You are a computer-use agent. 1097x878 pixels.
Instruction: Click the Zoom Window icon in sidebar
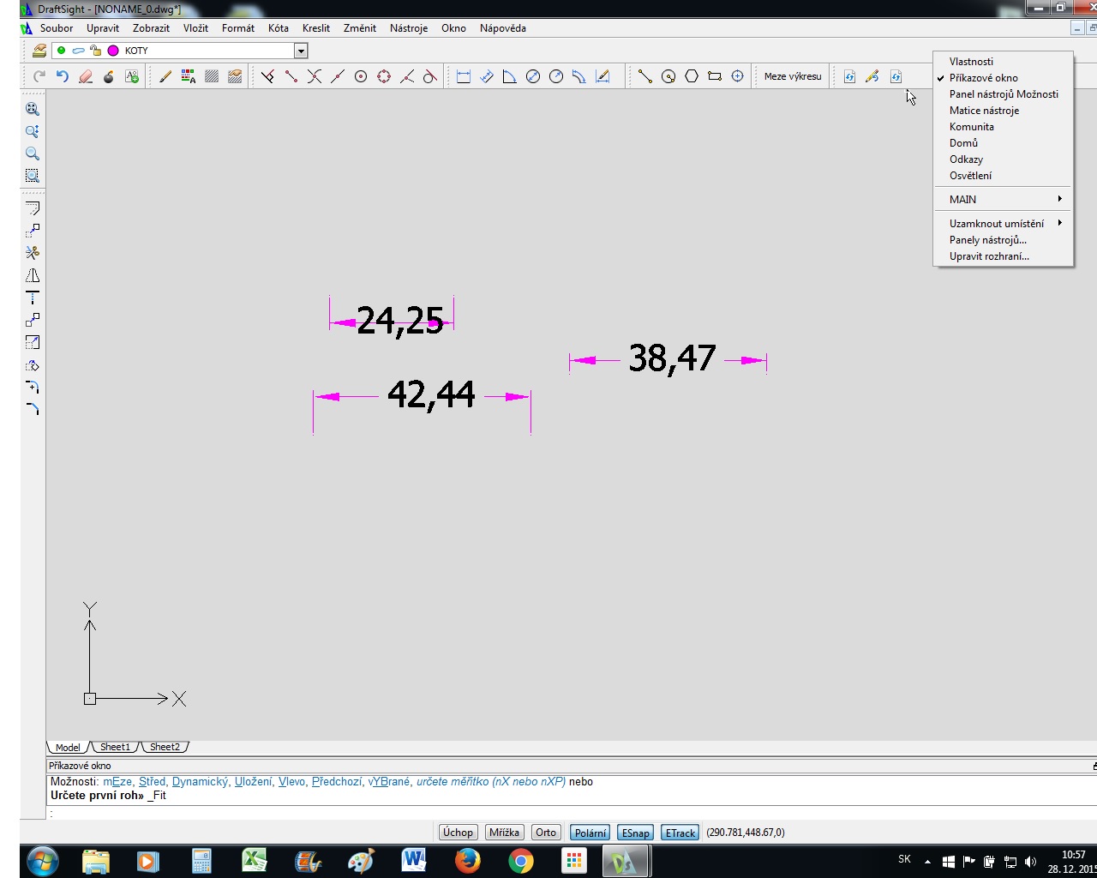pyautogui.click(x=32, y=176)
